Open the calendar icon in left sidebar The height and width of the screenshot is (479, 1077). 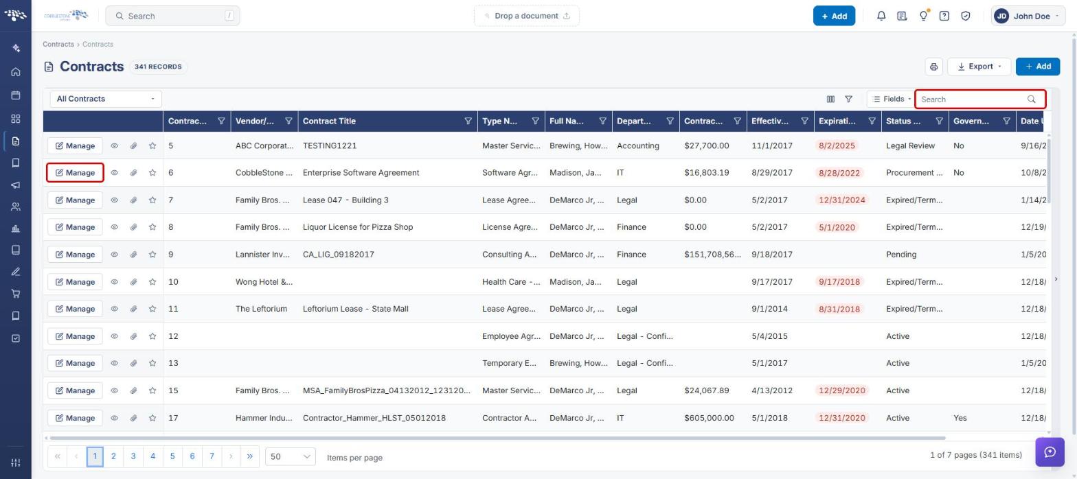[x=16, y=95]
